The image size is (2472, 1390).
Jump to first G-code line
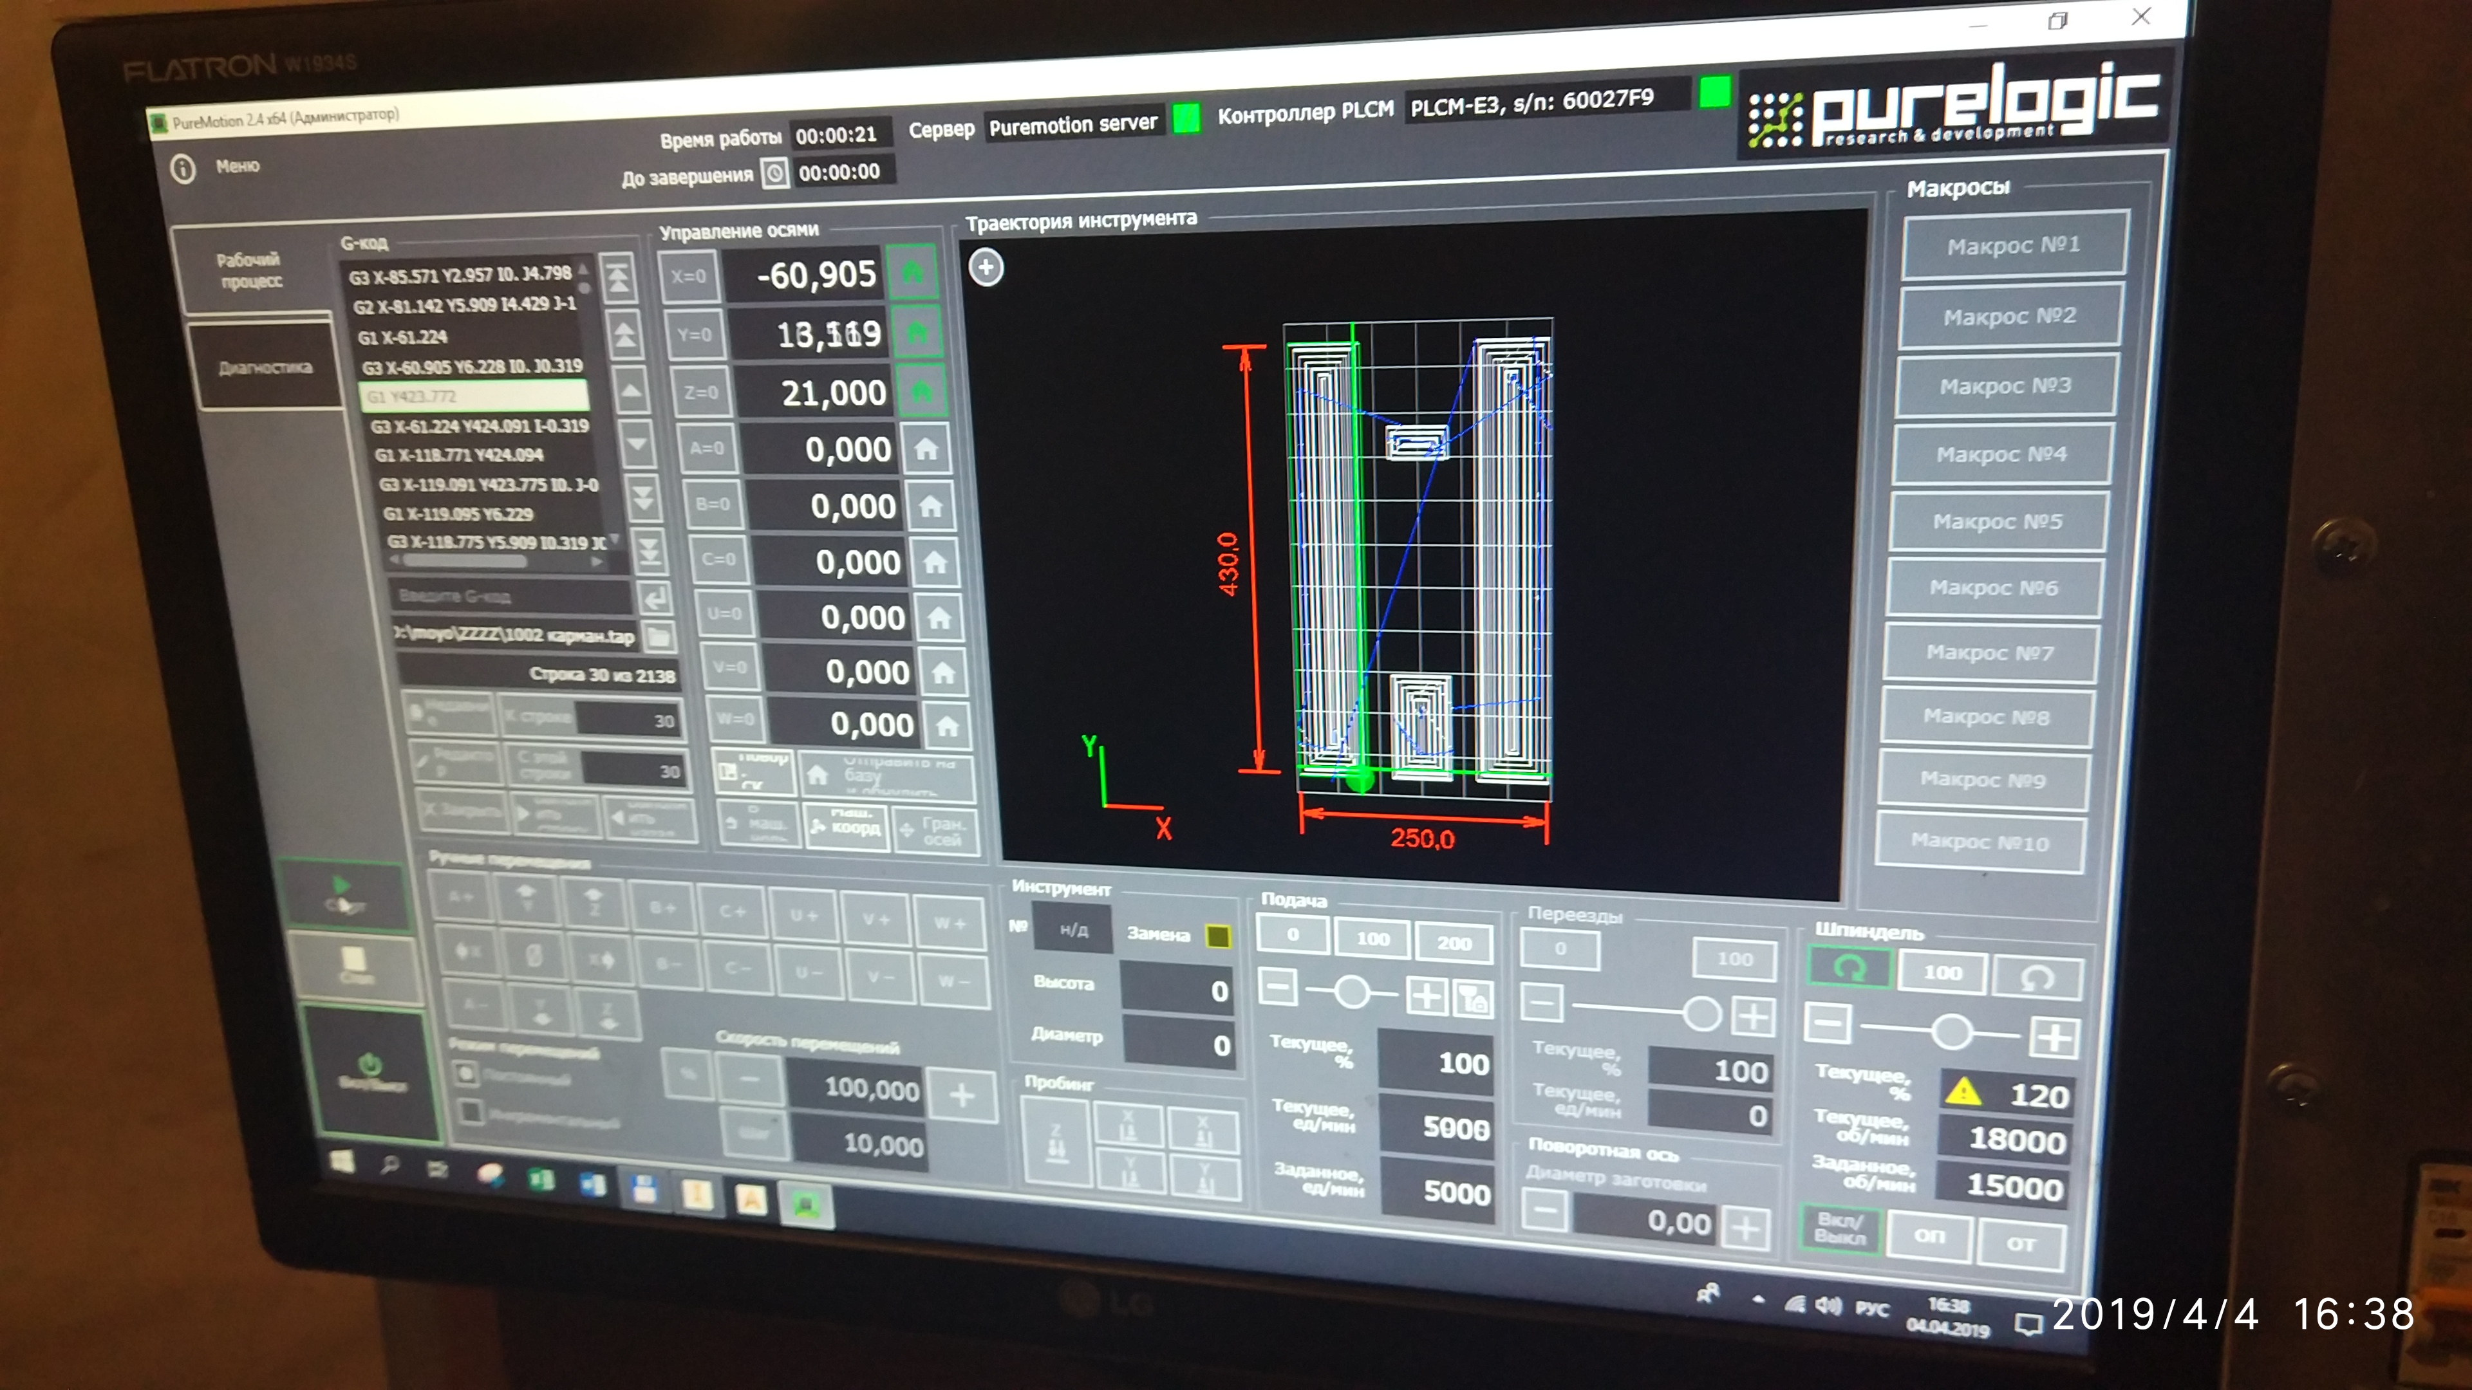(620, 277)
